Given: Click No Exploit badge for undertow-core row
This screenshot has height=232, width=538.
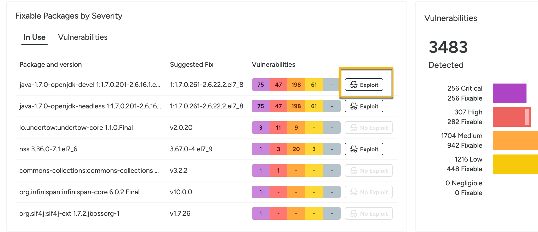Looking at the screenshot, I should [x=369, y=128].
